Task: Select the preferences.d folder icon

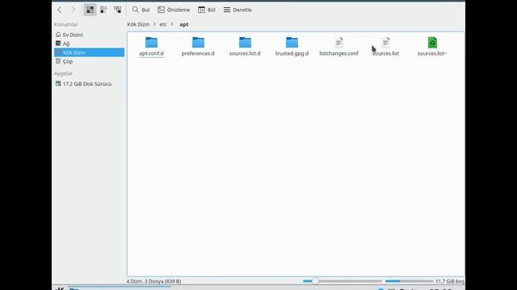Action: [x=198, y=43]
